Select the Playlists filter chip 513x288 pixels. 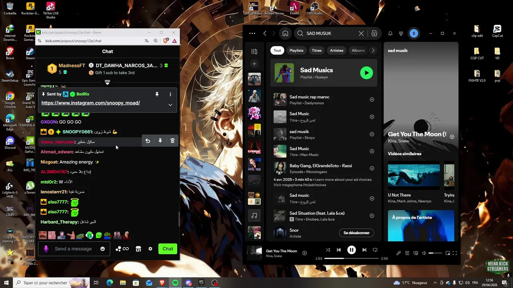pos(297,50)
